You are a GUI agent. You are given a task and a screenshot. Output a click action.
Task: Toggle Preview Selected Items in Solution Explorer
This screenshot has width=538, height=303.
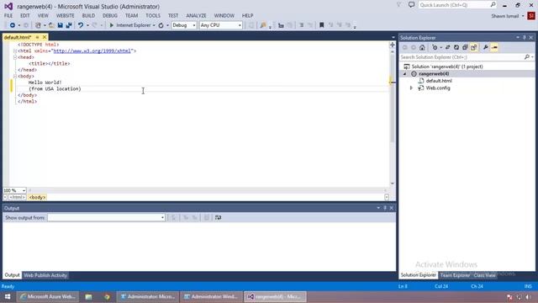pyautogui.click(x=494, y=47)
